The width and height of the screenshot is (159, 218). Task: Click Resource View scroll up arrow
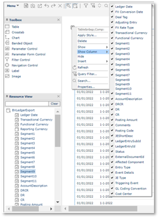pos(57,112)
